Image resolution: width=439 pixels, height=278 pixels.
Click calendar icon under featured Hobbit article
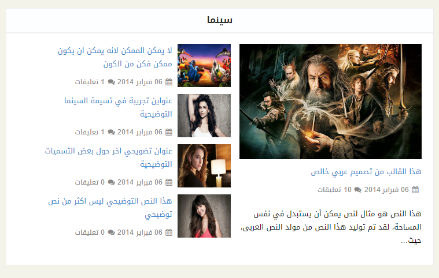[415, 190]
